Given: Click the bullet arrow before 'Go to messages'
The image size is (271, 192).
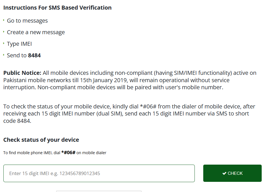Looking at the screenshot, I should [4, 20].
